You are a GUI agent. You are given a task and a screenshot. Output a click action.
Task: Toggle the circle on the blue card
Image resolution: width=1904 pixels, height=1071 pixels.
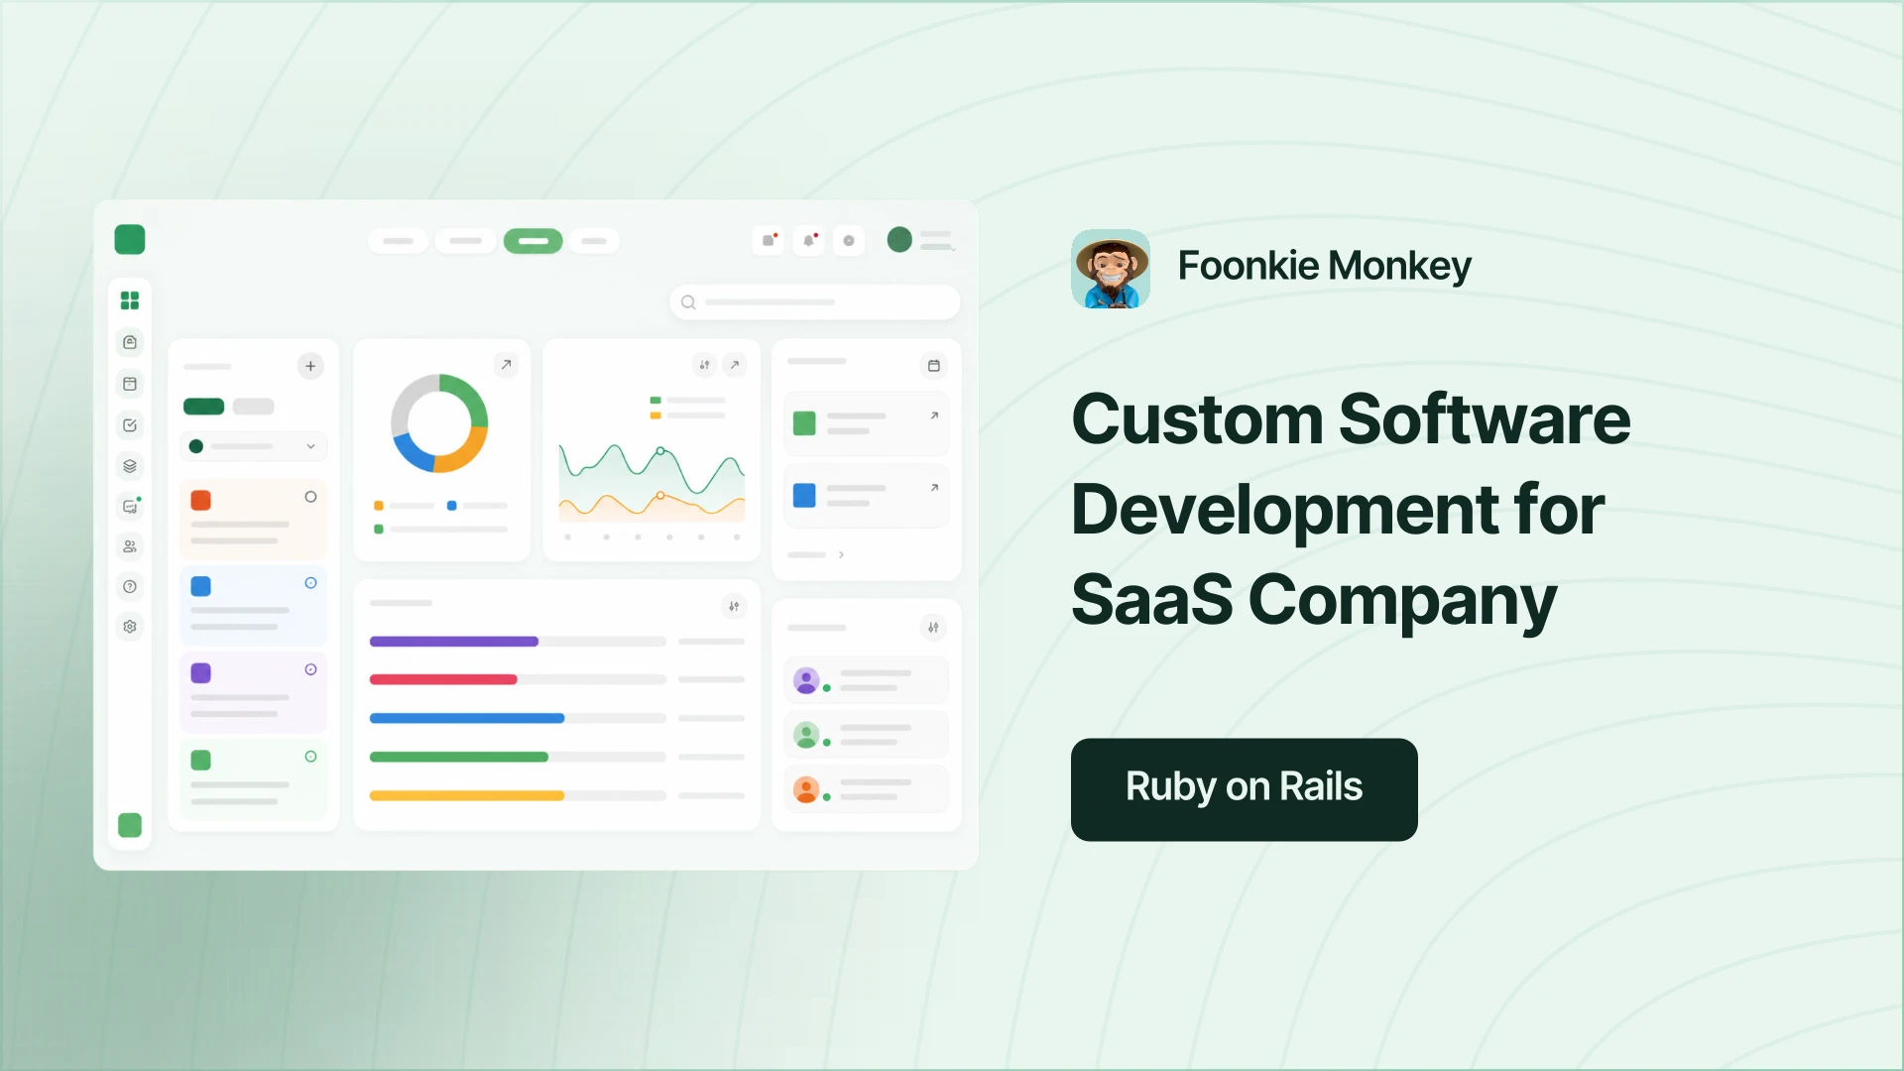pyautogui.click(x=310, y=583)
